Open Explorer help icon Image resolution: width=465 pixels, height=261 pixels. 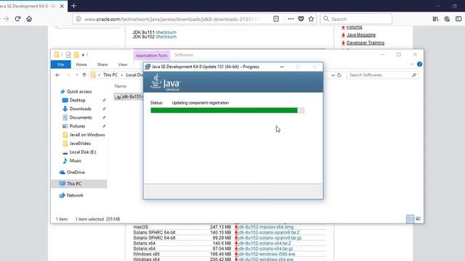click(x=419, y=65)
